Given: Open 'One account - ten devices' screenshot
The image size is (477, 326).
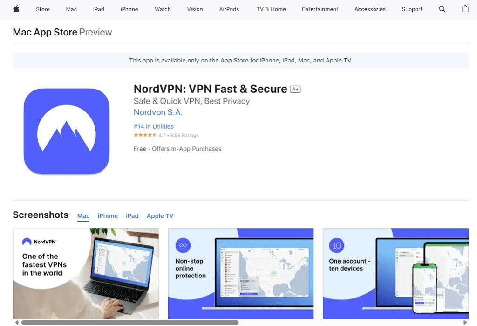Looking at the screenshot, I should coord(395,273).
